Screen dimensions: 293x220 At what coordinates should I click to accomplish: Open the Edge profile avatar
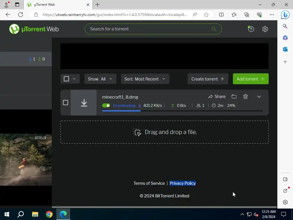(x=7, y=5)
